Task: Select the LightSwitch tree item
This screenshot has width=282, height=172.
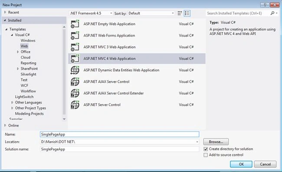Action: [x=24, y=97]
